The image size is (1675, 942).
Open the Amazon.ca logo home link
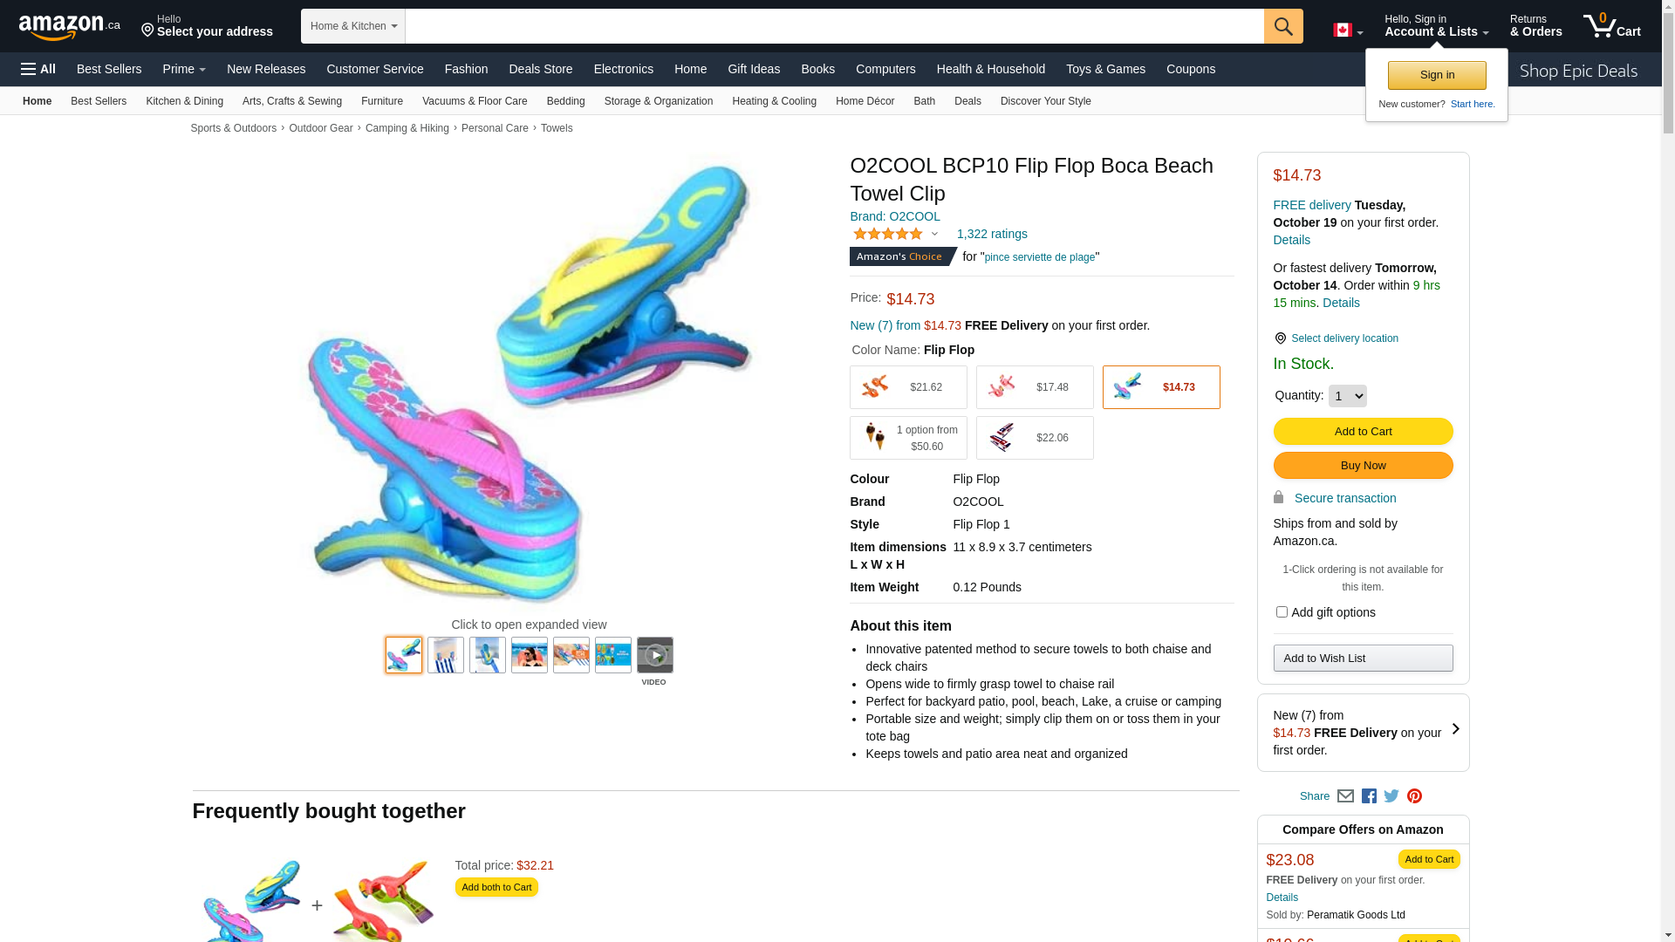click(x=69, y=27)
